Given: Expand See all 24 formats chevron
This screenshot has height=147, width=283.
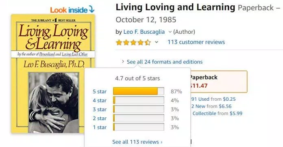Looking at the screenshot, I should (x=123, y=62).
